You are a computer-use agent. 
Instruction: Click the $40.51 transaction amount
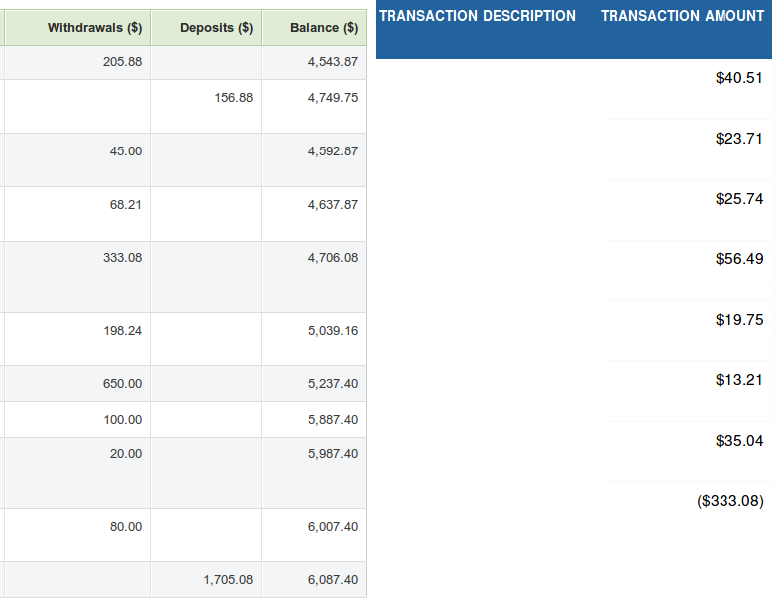738,78
